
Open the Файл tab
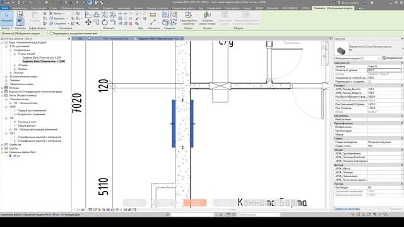coord(4,8)
